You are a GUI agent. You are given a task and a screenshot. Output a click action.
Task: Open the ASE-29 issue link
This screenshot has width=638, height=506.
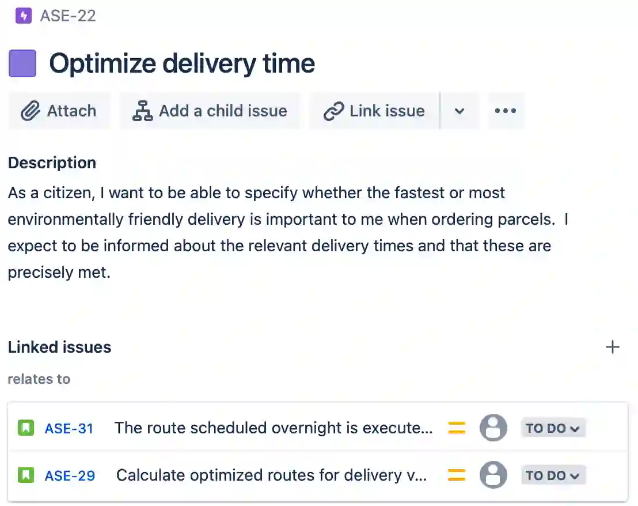(x=70, y=475)
